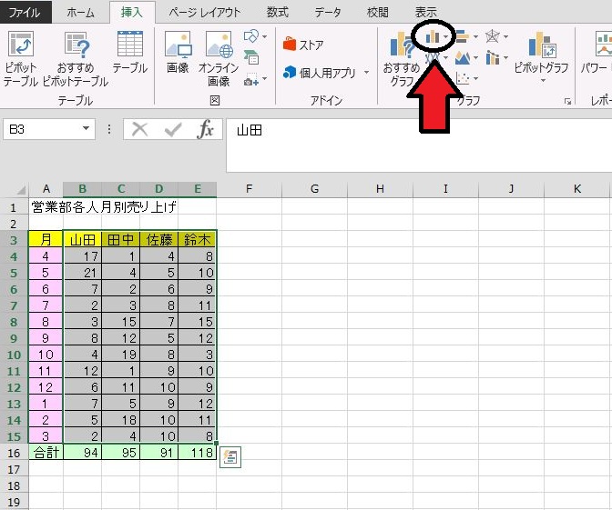Select column header G
The height and width of the screenshot is (510, 612).
click(x=314, y=189)
